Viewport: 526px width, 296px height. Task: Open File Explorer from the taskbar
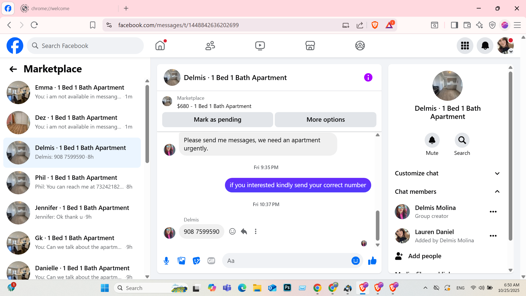(x=257, y=288)
